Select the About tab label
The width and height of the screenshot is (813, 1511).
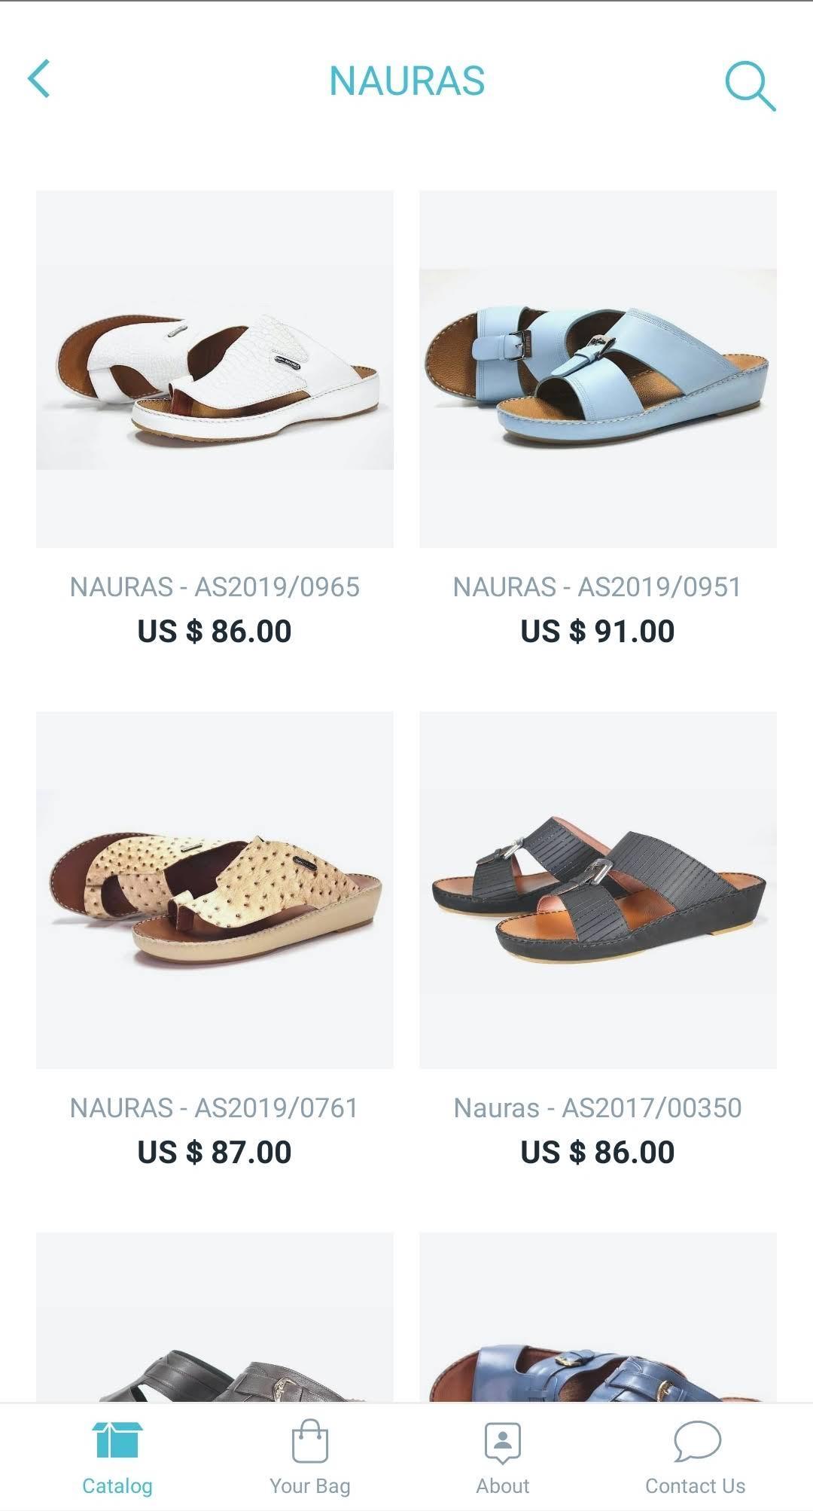coord(503,1485)
